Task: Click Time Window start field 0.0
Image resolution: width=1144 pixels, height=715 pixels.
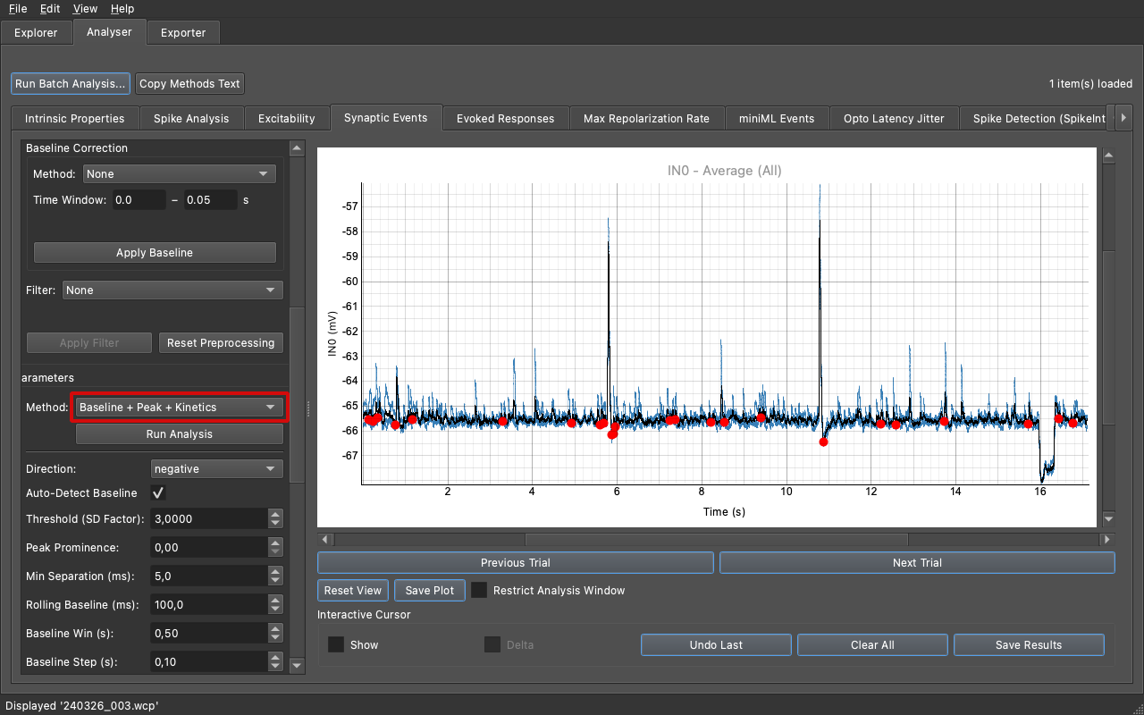Action: click(x=139, y=200)
